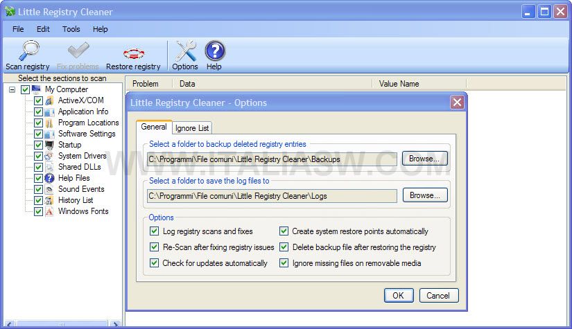572x329 pixels.
Task: Disable Create system restore points automatically
Action: (284, 231)
